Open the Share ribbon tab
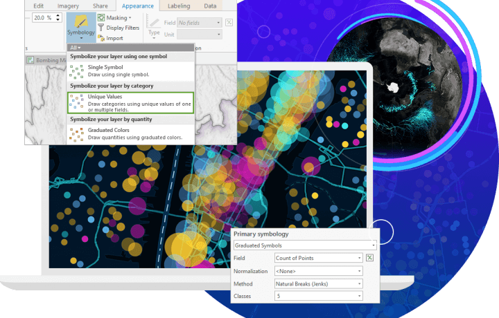 point(100,6)
